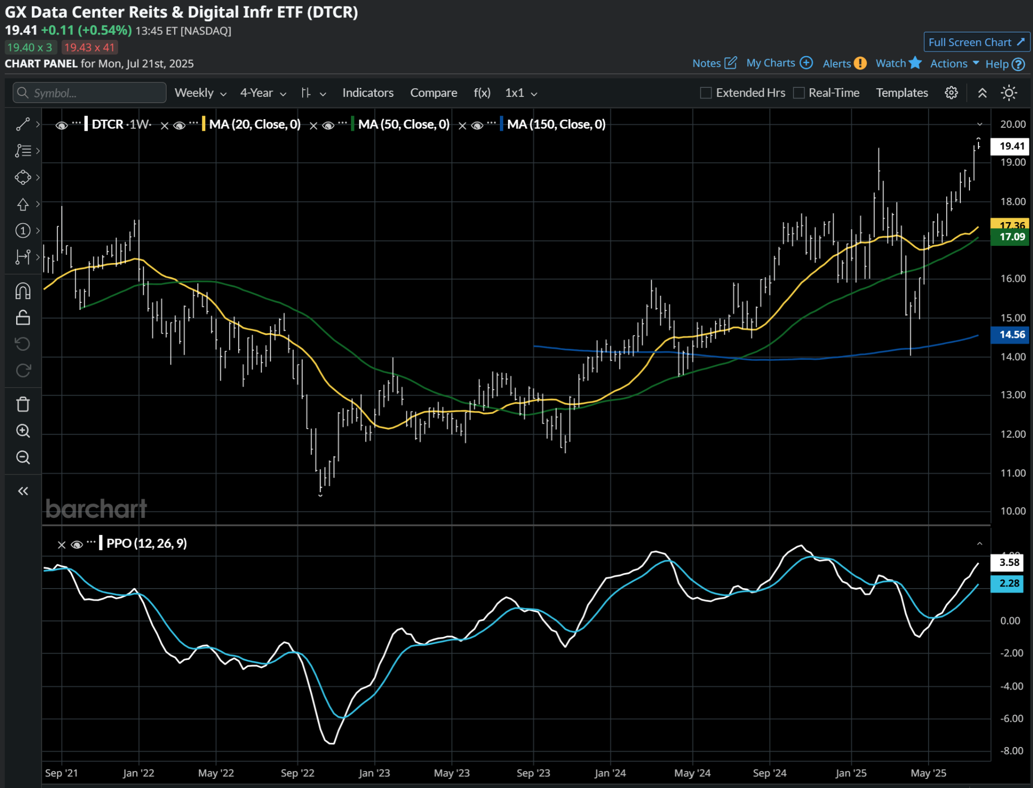The image size is (1033, 788).
Task: Open the Templates link
Action: [x=901, y=93]
